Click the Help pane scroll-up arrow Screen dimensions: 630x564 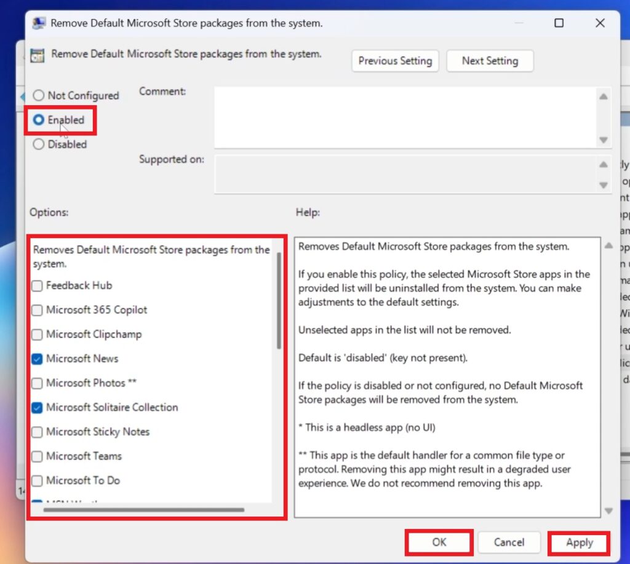click(608, 246)
